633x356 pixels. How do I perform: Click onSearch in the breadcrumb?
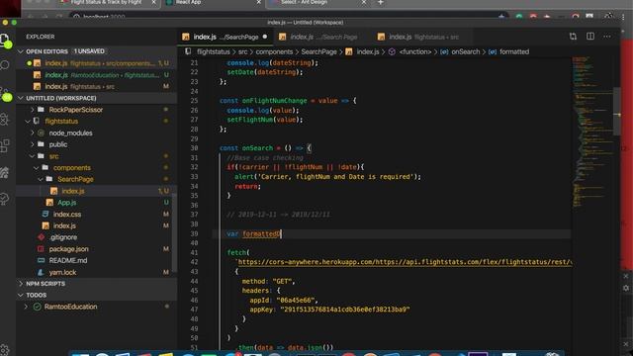click(x=466, y=51)
